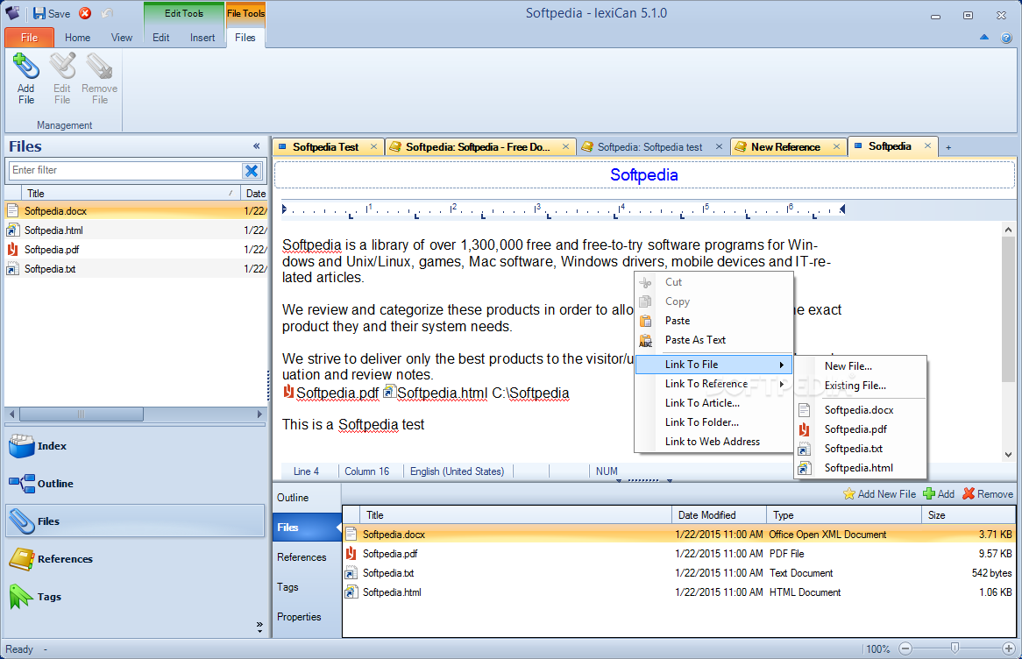Sort by Date Modified column header
The image size is (1022, 659).
point(719,515)
